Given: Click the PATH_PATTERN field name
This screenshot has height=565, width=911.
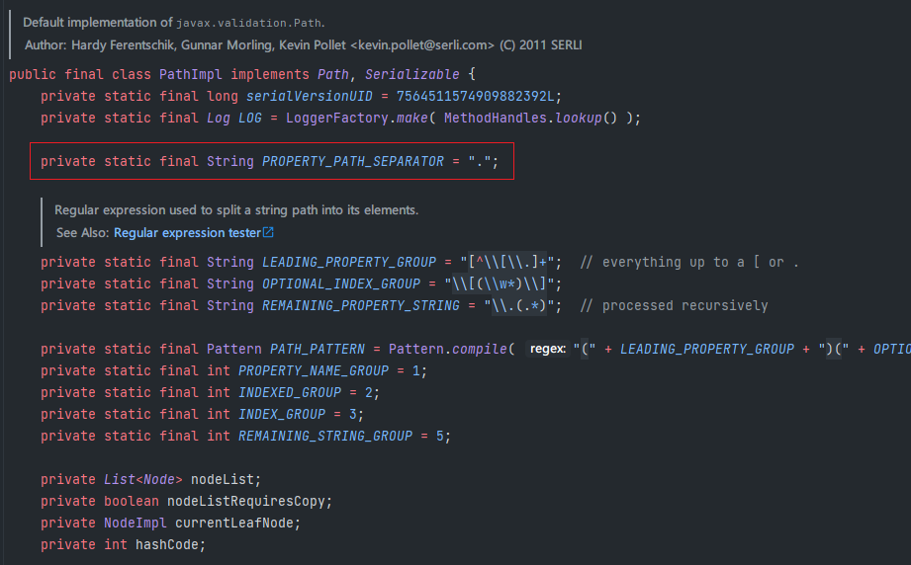Looking at the screenshot, I should coord(318,350).
